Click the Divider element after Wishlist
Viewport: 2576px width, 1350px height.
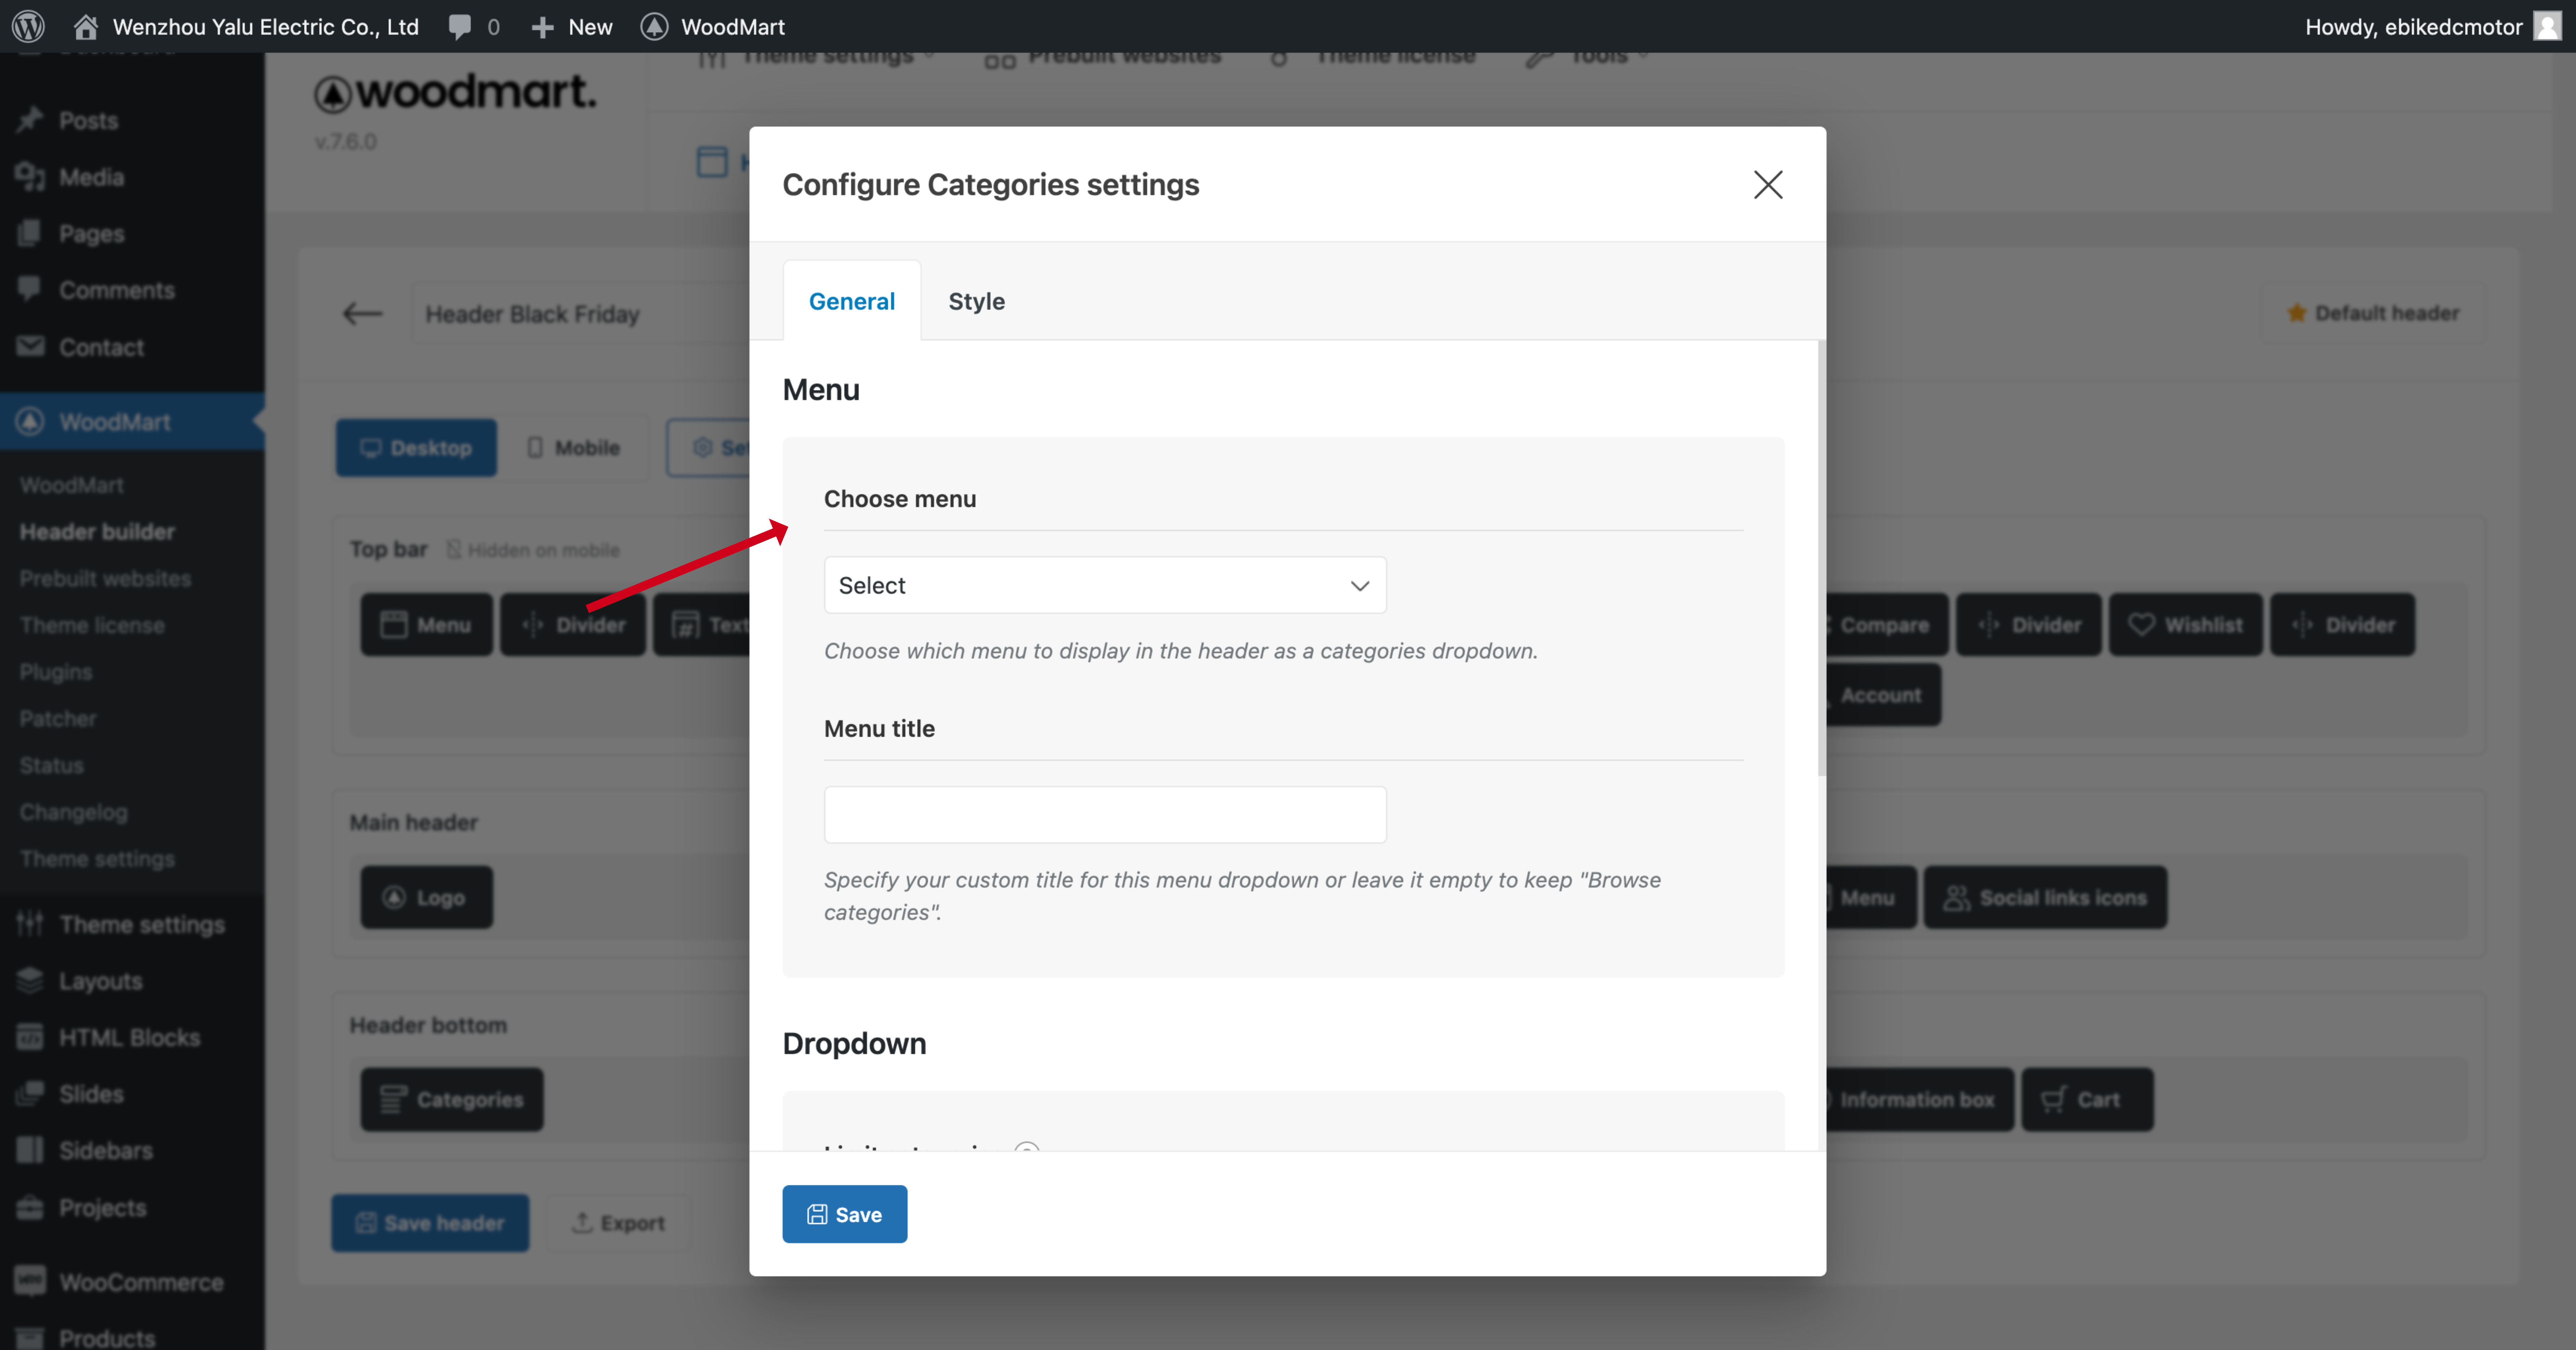click(x=2342, y=625)
